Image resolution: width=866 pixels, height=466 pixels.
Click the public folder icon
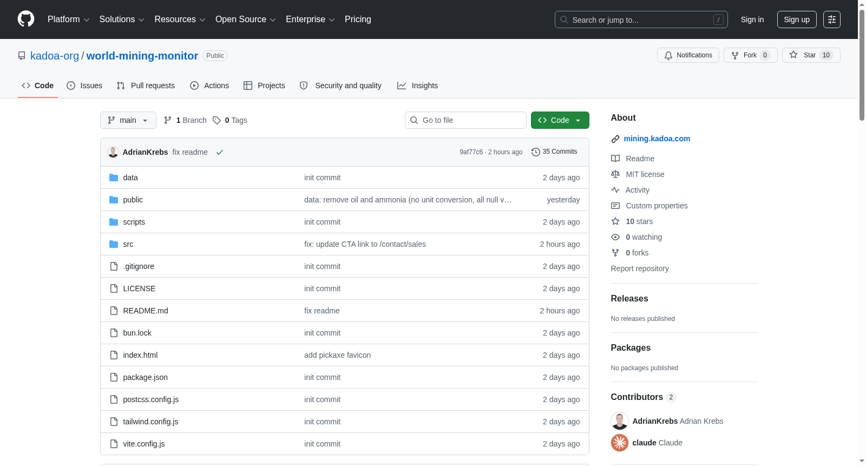(114, 200)
